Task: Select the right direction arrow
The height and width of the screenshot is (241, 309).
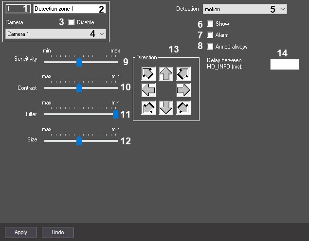Action: pyautogui.click(x=183, y=90)
